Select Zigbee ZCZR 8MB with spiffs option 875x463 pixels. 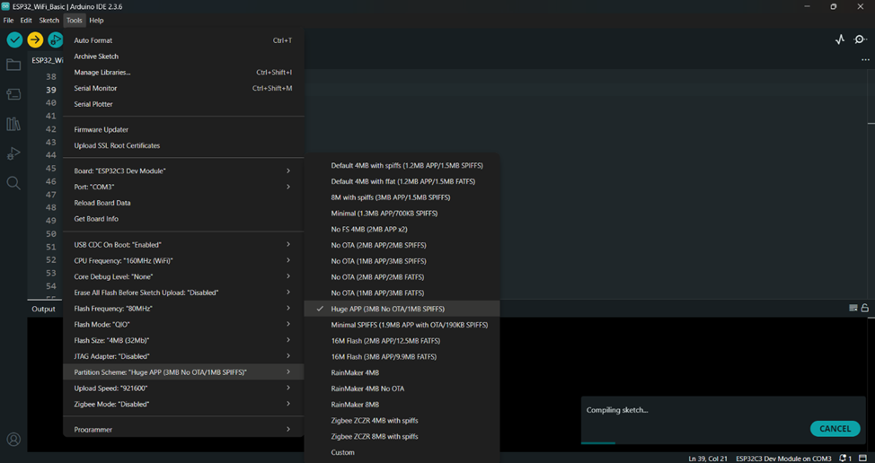pos(402,436)
